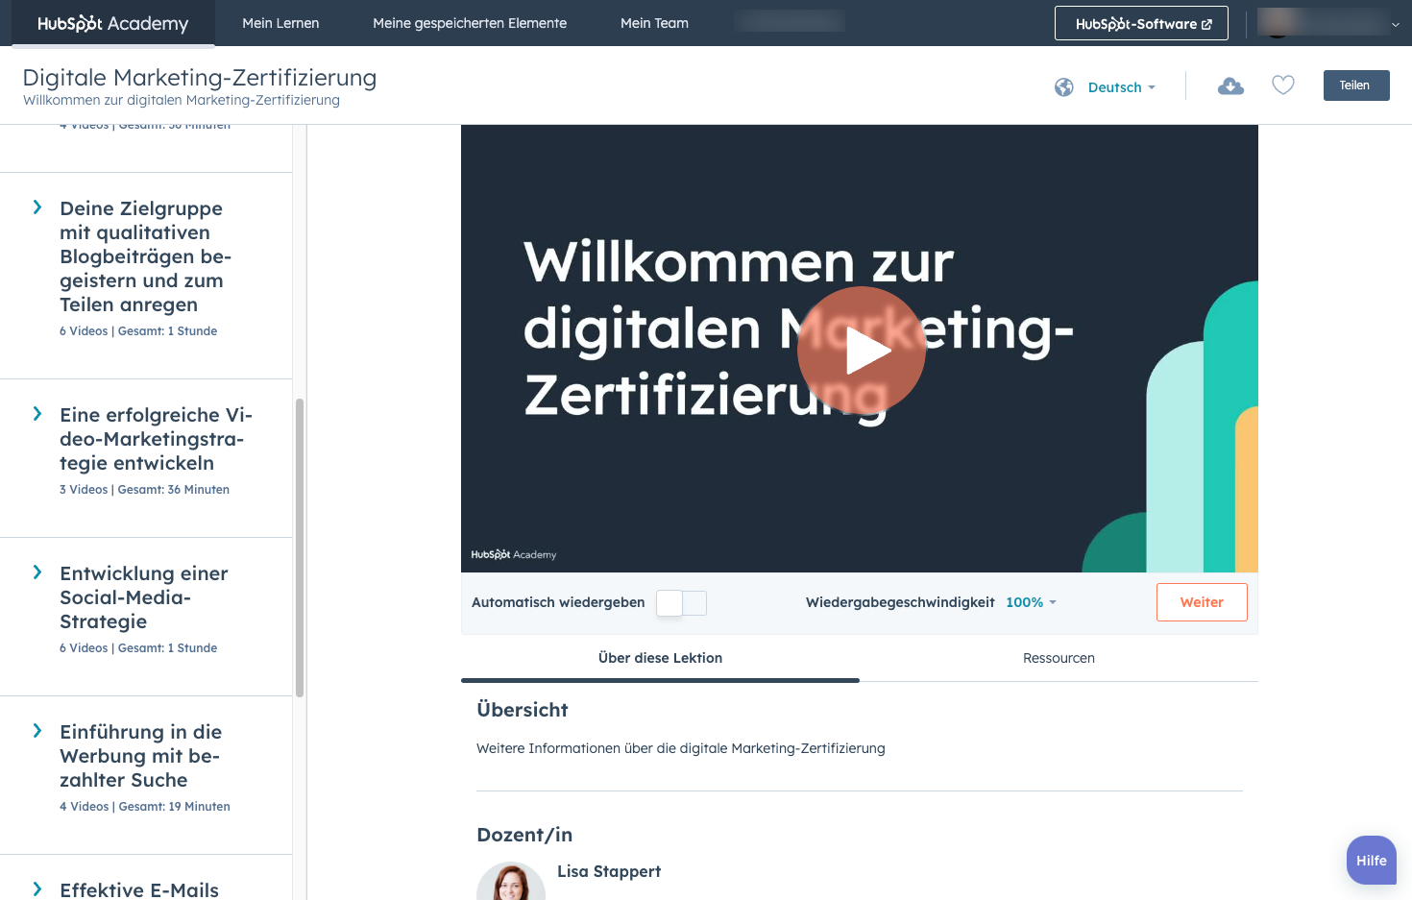Screen dimensions: 1412x900
Task: Open Meine gespeicherten Elemente
Action: (x=470, y=23)
